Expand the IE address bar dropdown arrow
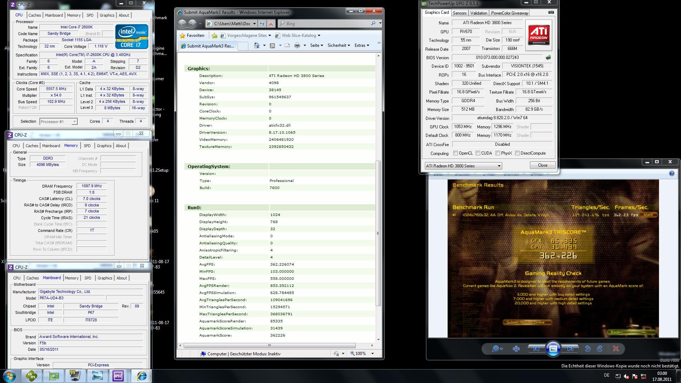Viewport: 681px width, 383px height. 254,23
